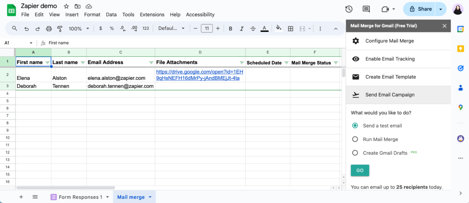Image resolution: width=469 pixels, height=203 pixels.
Task: Open the comments panel icon
Action: (366, 9)
